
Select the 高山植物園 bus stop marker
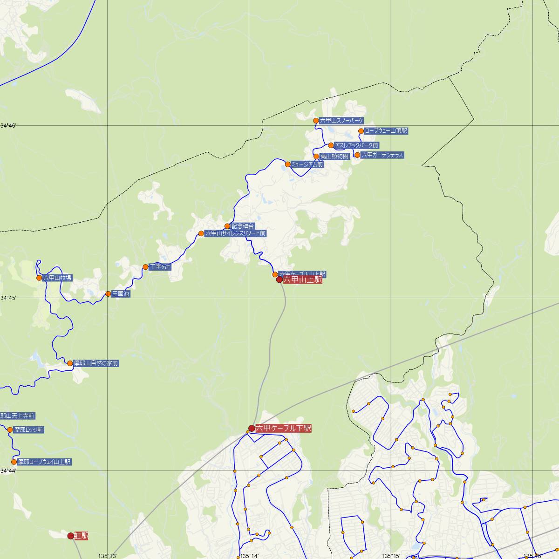coord(316,157)
